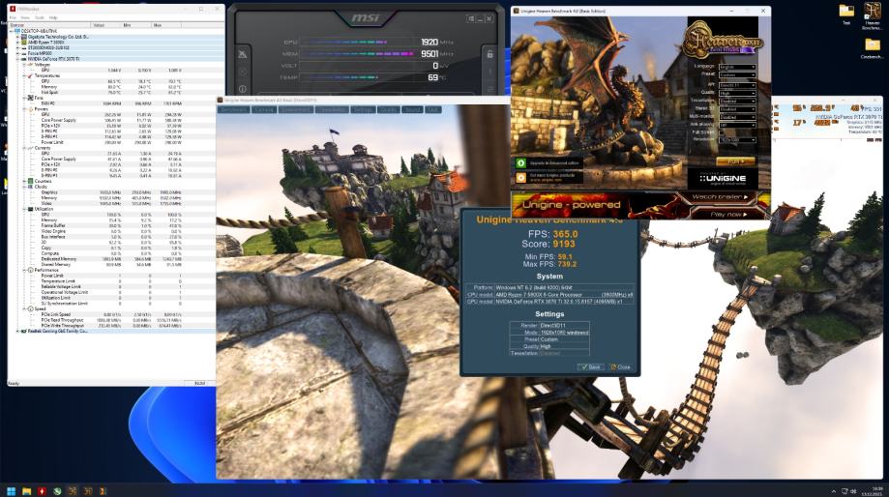The height and width of the screenshot is (497, 889).
Task: Click the Play now banner link
Action: (x=728, y=215)
